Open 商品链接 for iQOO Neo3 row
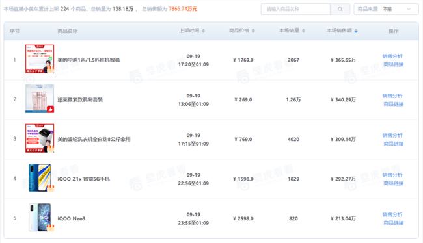 coord(393,223)
